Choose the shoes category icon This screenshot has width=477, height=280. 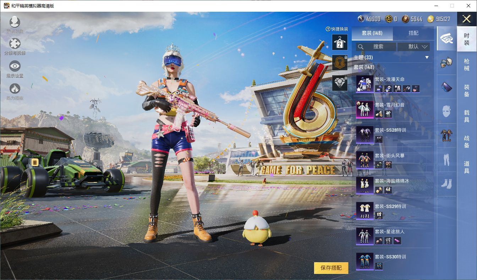coord(446,183)
